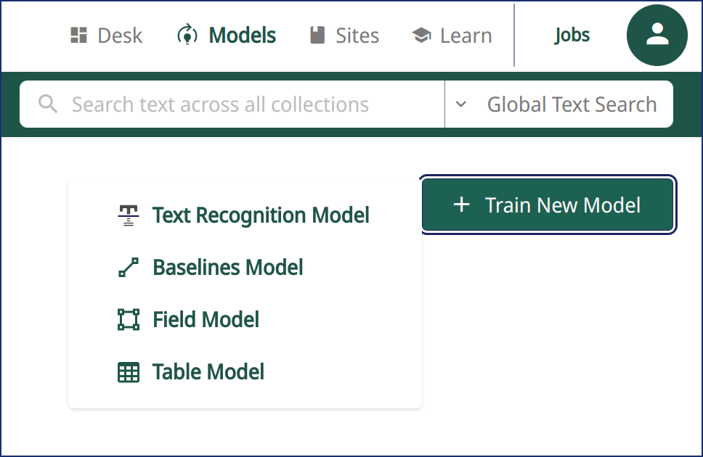Open the Jobs page
703x457 pixels.
click(x=572, y=34)
